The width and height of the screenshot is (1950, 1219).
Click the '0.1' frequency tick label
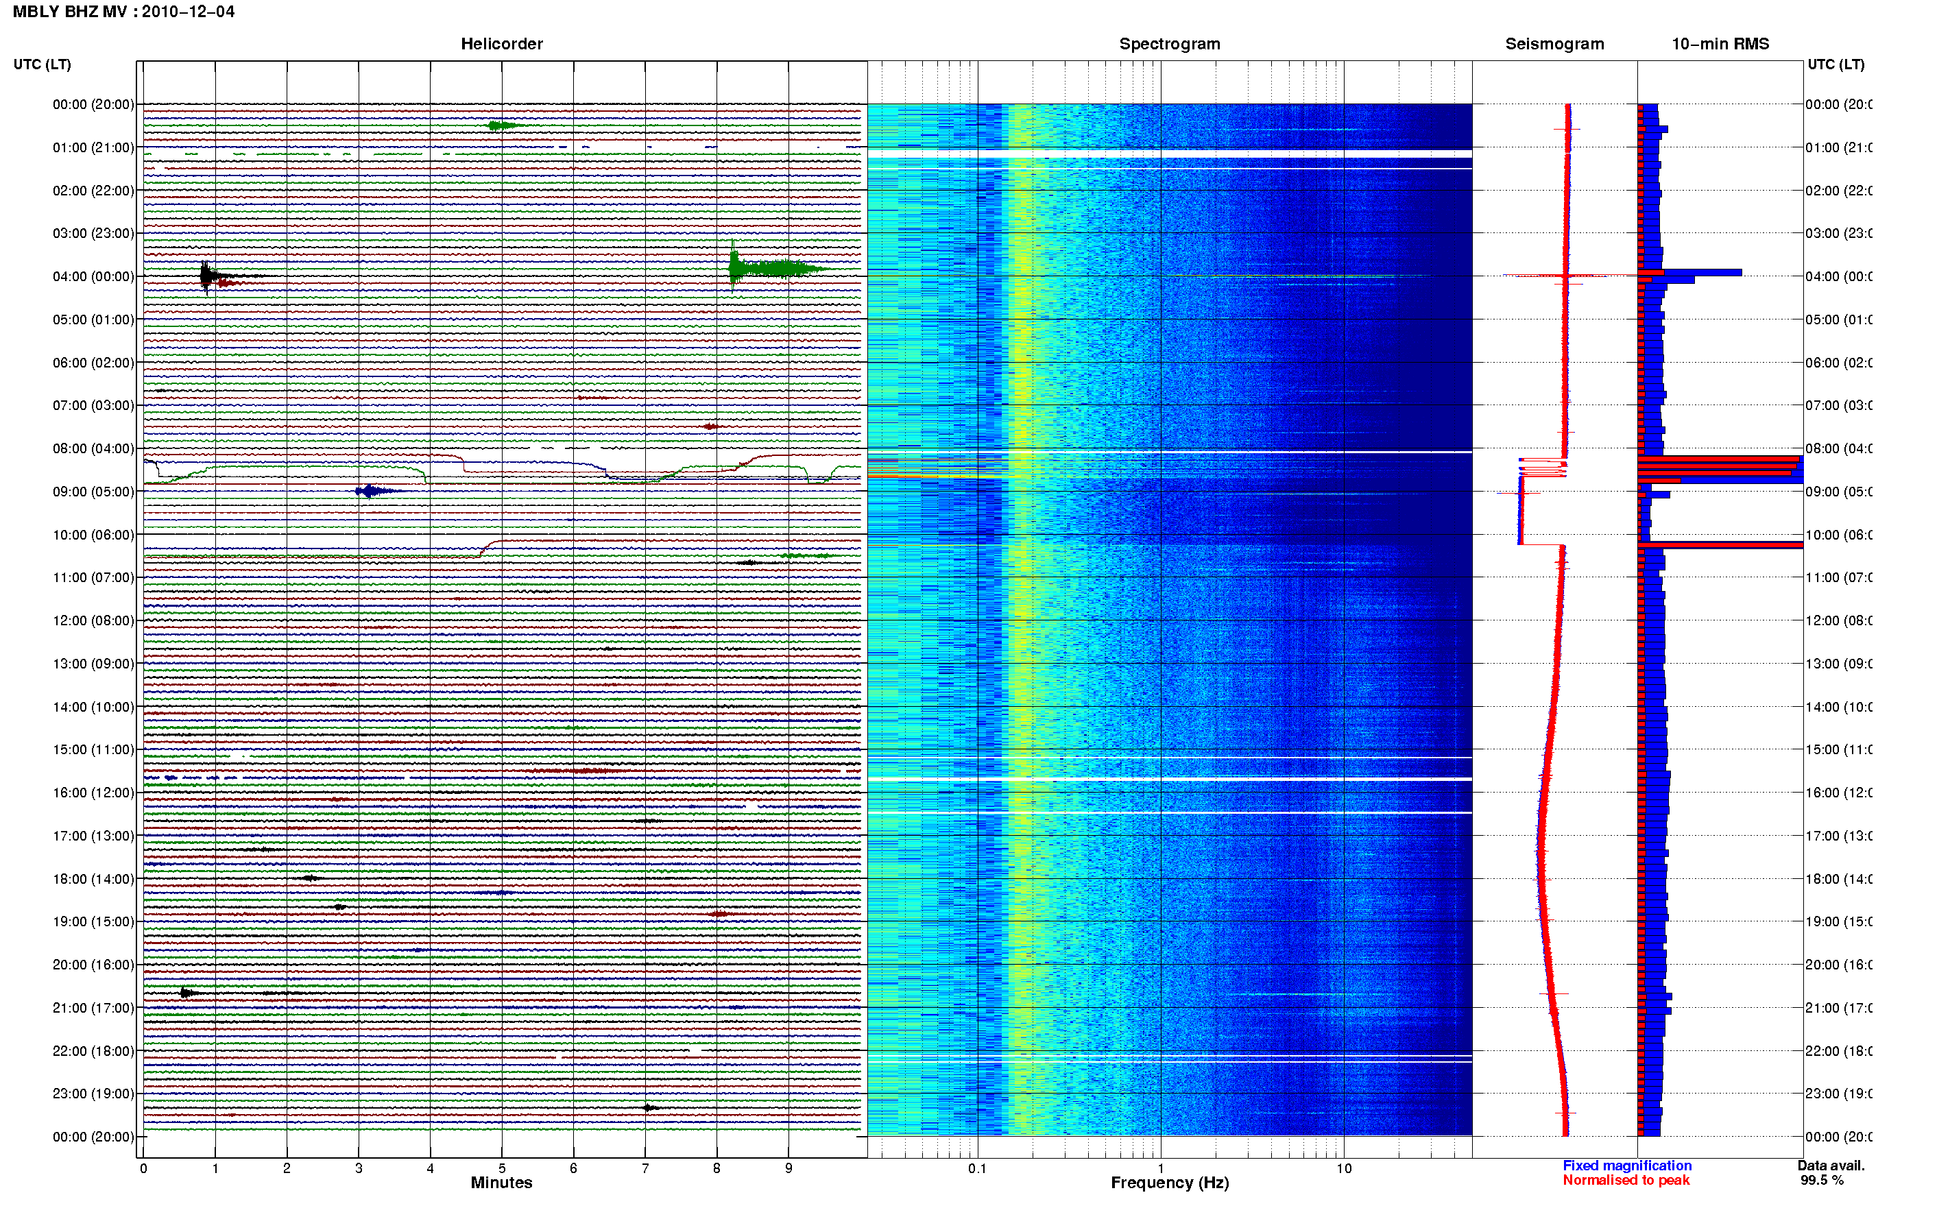coord(977,1169)
